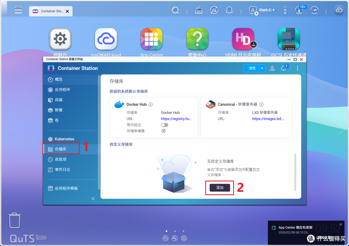Open the background tasks icon in top bar
The height and width of the screenshot is (246, 349).
coord(198,10)
